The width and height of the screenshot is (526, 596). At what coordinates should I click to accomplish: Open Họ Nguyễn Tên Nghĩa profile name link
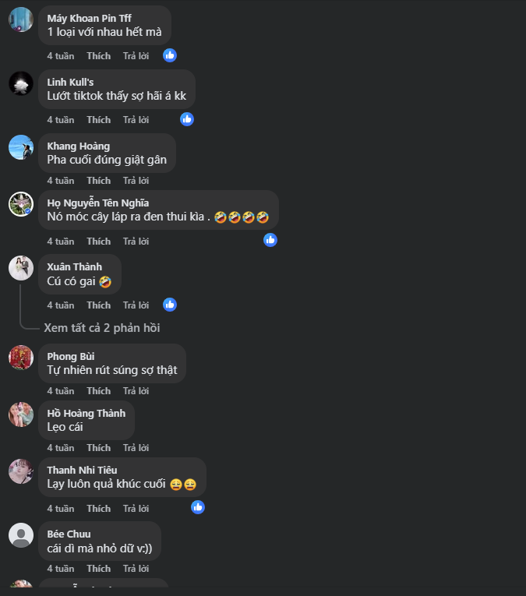click(x=97, y=203)
